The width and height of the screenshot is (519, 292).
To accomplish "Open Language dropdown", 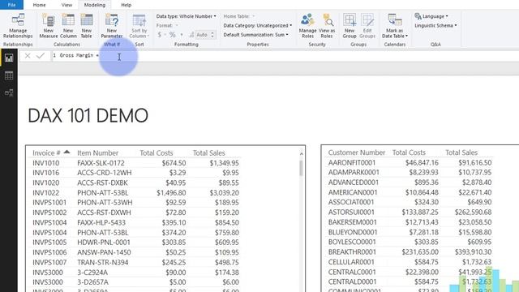I will point(431,16).
